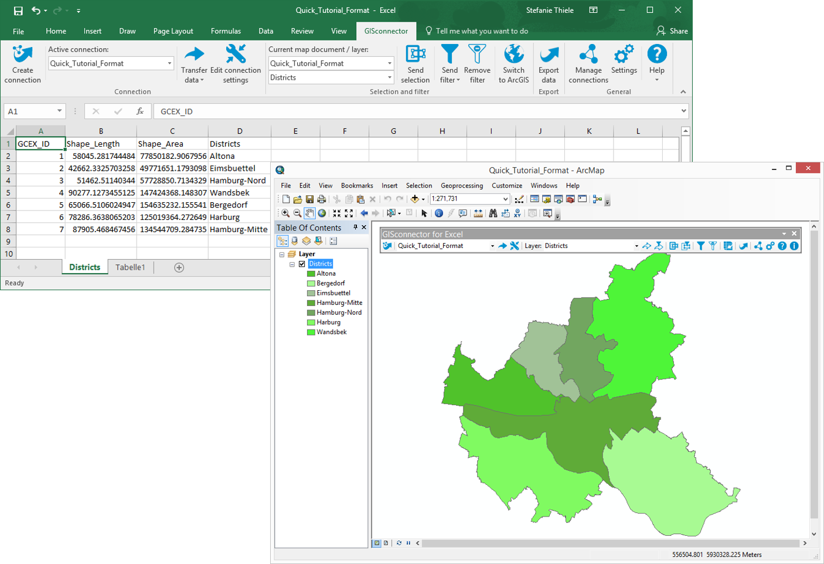
Task: Open current map document dropdown
Action: (x=389, y=63)
